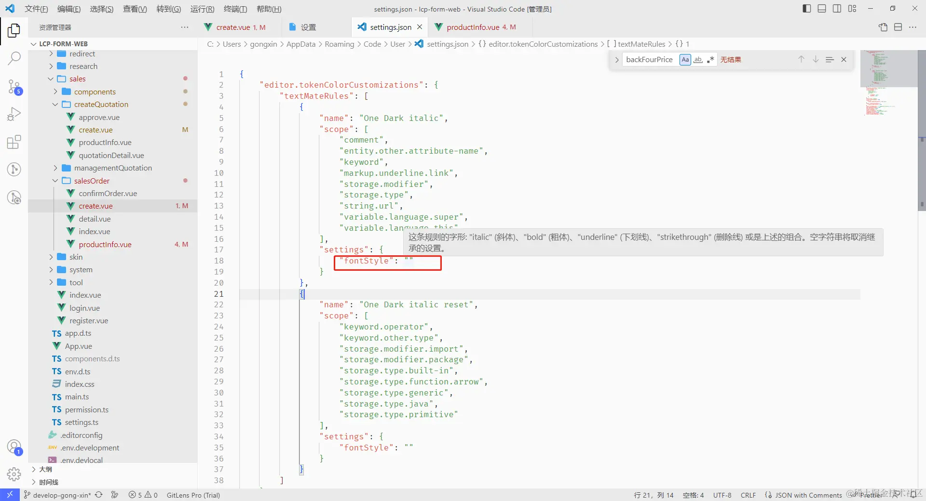This screenshot has width=926, height=501.
Task: Click the open changes icon in editor toolbar
Action: tap(883, 27)
